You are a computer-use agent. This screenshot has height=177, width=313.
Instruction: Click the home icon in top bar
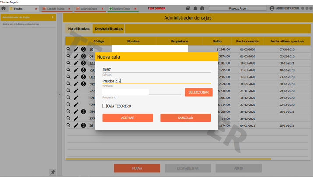click(x=4, y=8)
